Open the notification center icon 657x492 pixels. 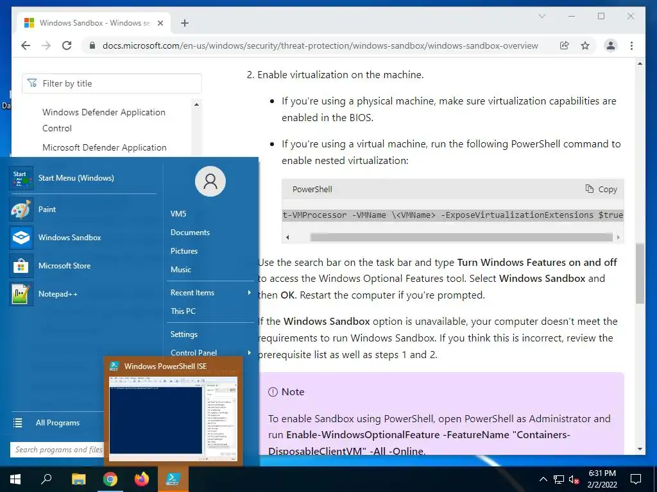click(x=636, y=479)
